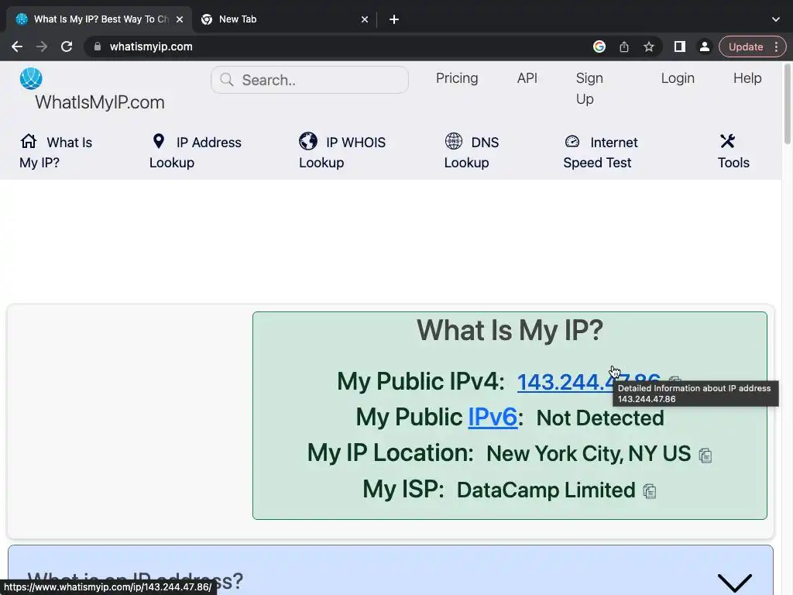Open IP WHOIS Lookup nav item
This screenshot has height=595, width=793.
(x=342, y=153)
